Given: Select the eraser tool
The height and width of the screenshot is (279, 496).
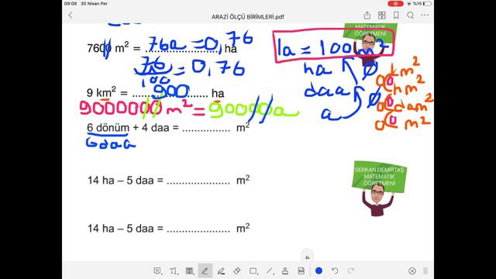Looking at the screenshot, I should [x=237, y=270].
